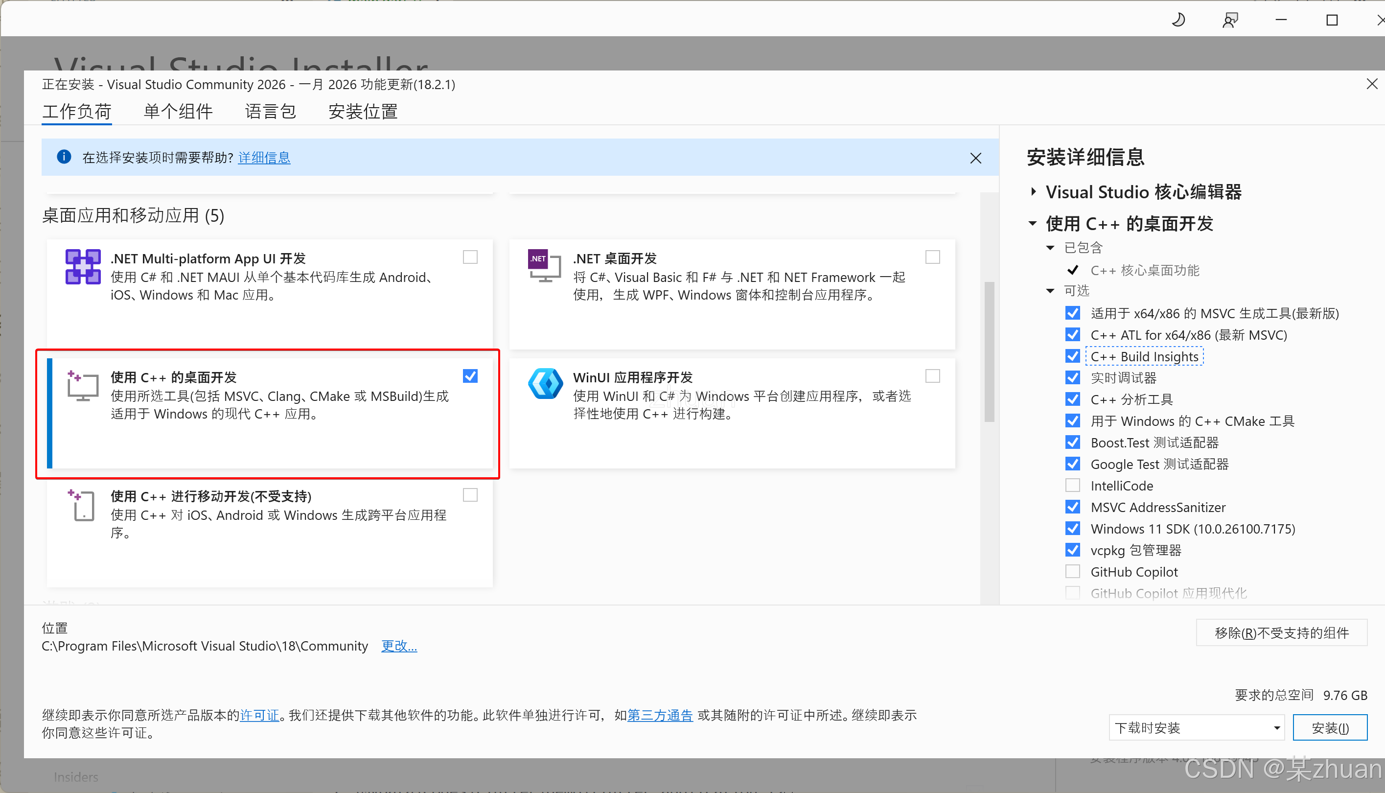This screenshot has height=793, width=1385.
Task: Click the WinUI application development icon
Action: point(545,384)
